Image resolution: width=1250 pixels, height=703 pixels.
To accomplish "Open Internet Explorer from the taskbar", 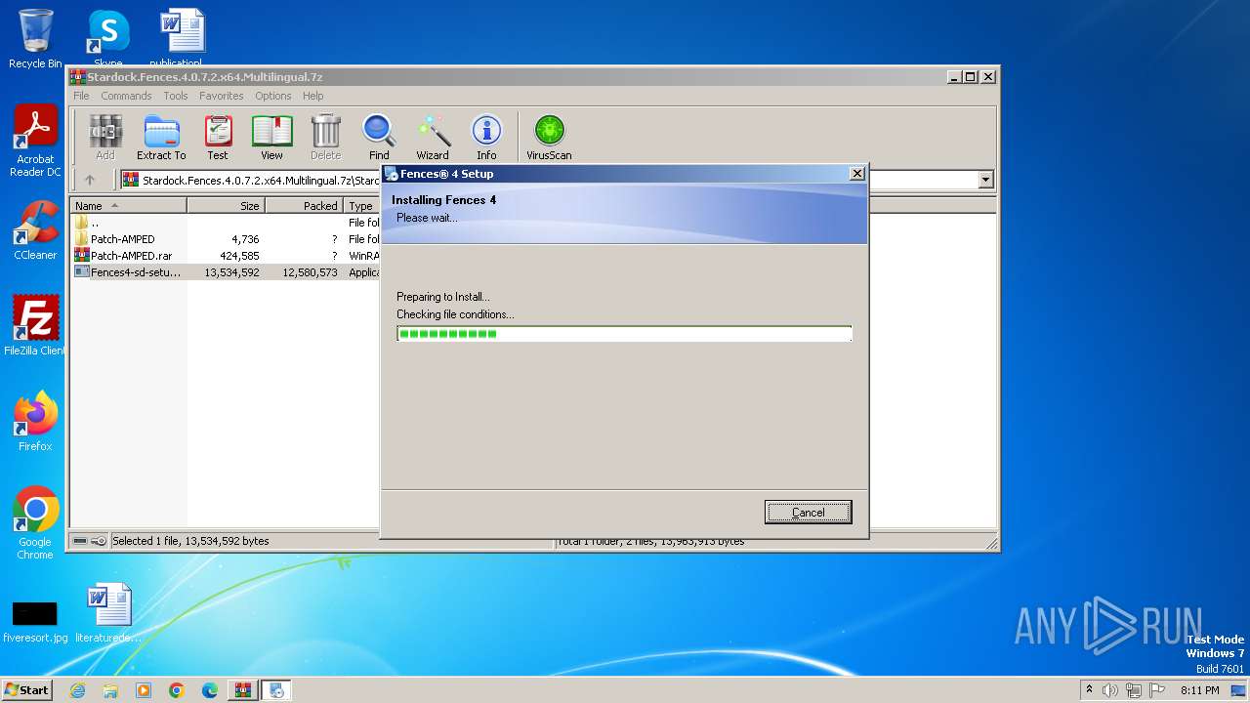I will click(x=77, y=690).
